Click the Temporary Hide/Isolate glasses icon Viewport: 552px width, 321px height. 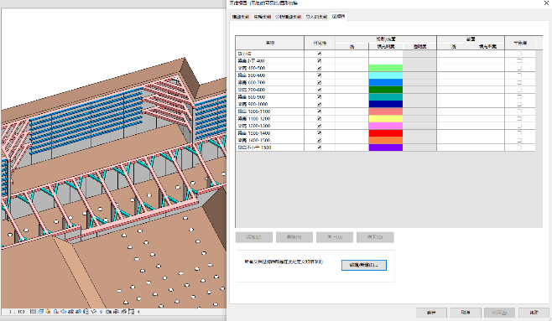(x=94, y=312)
